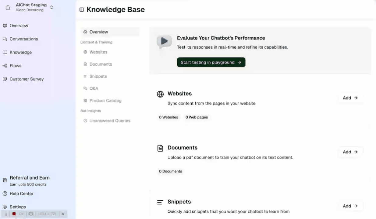Click the Flows branching icon
Image resolution: width=376 pixels, height=219 pixels.
[5, 66]
